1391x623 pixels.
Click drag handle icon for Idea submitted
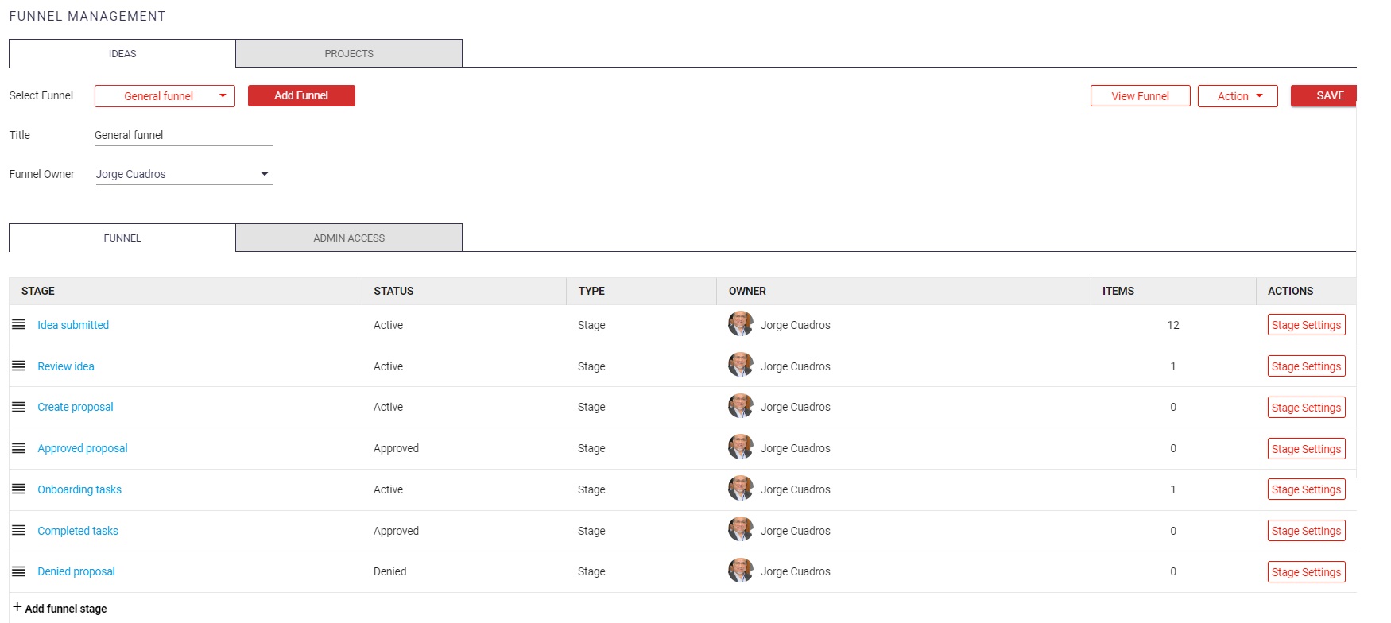coord(18,325)
